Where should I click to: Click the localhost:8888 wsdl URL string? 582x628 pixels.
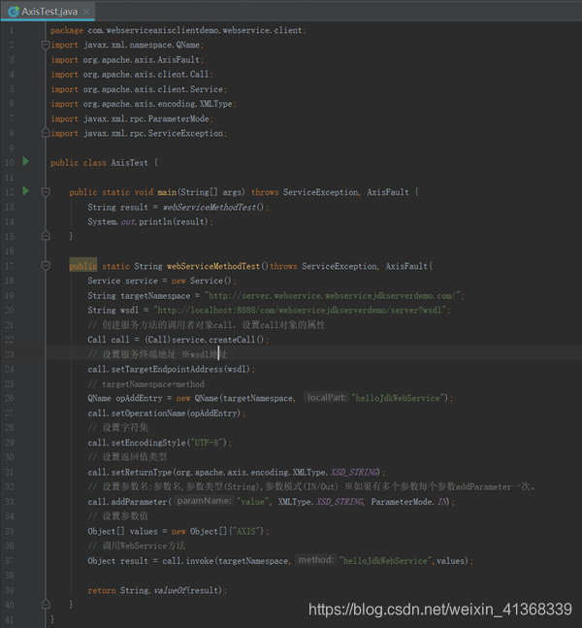coord(300,311)
